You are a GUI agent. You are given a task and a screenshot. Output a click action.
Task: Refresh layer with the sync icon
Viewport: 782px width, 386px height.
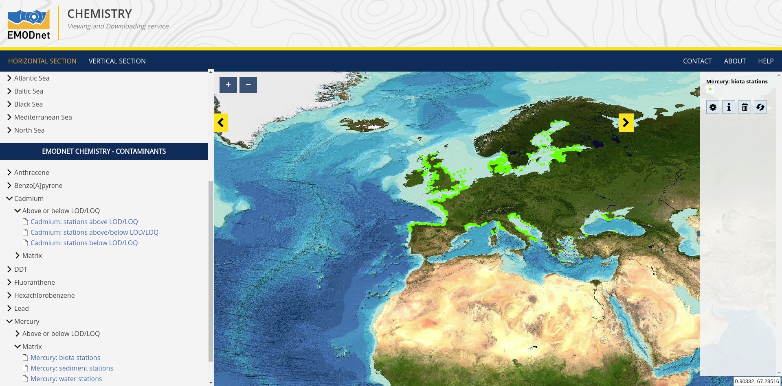(x=760, y=107)
